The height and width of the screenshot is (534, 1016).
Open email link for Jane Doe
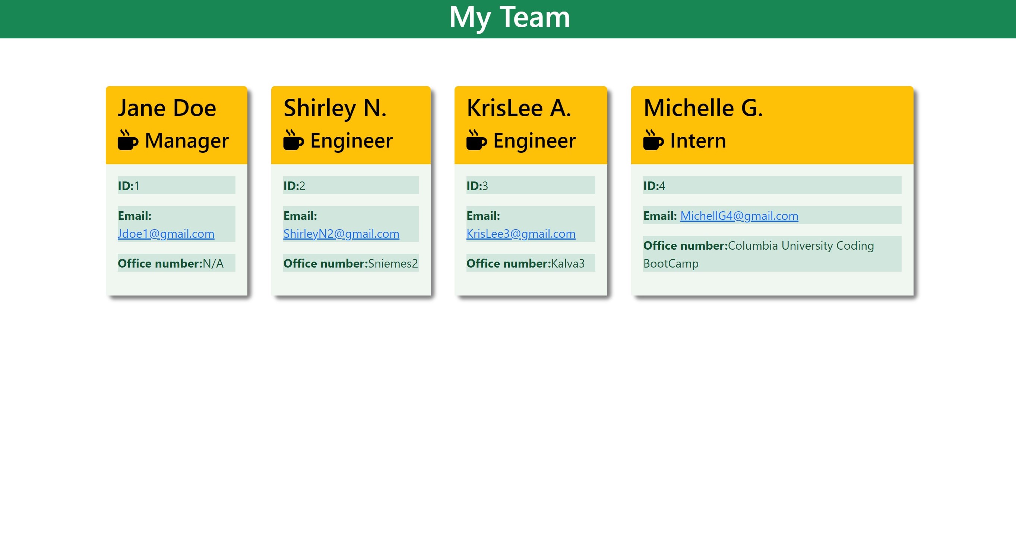click(x=165, y=233)
